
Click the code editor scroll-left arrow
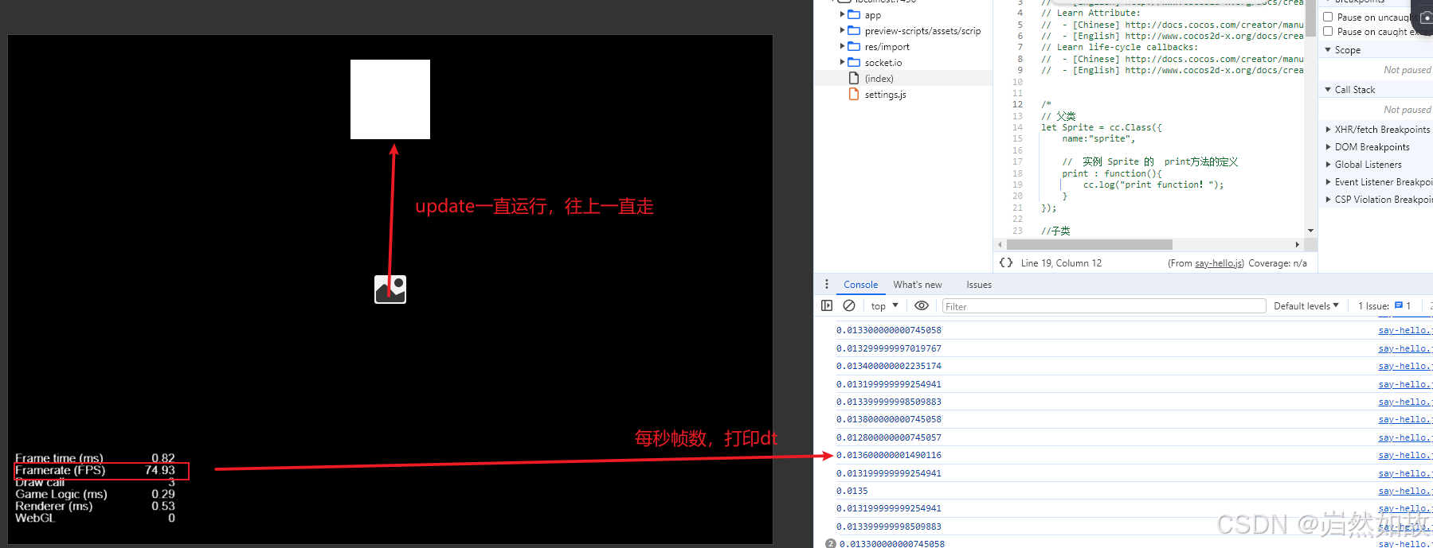[1000, 244]
